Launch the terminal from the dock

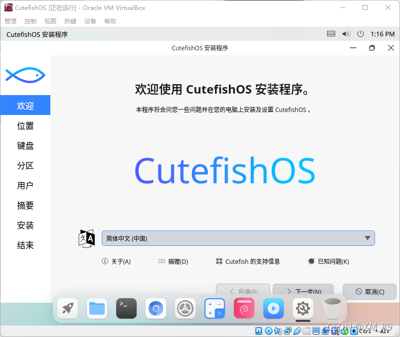click(x=126, y=308)
